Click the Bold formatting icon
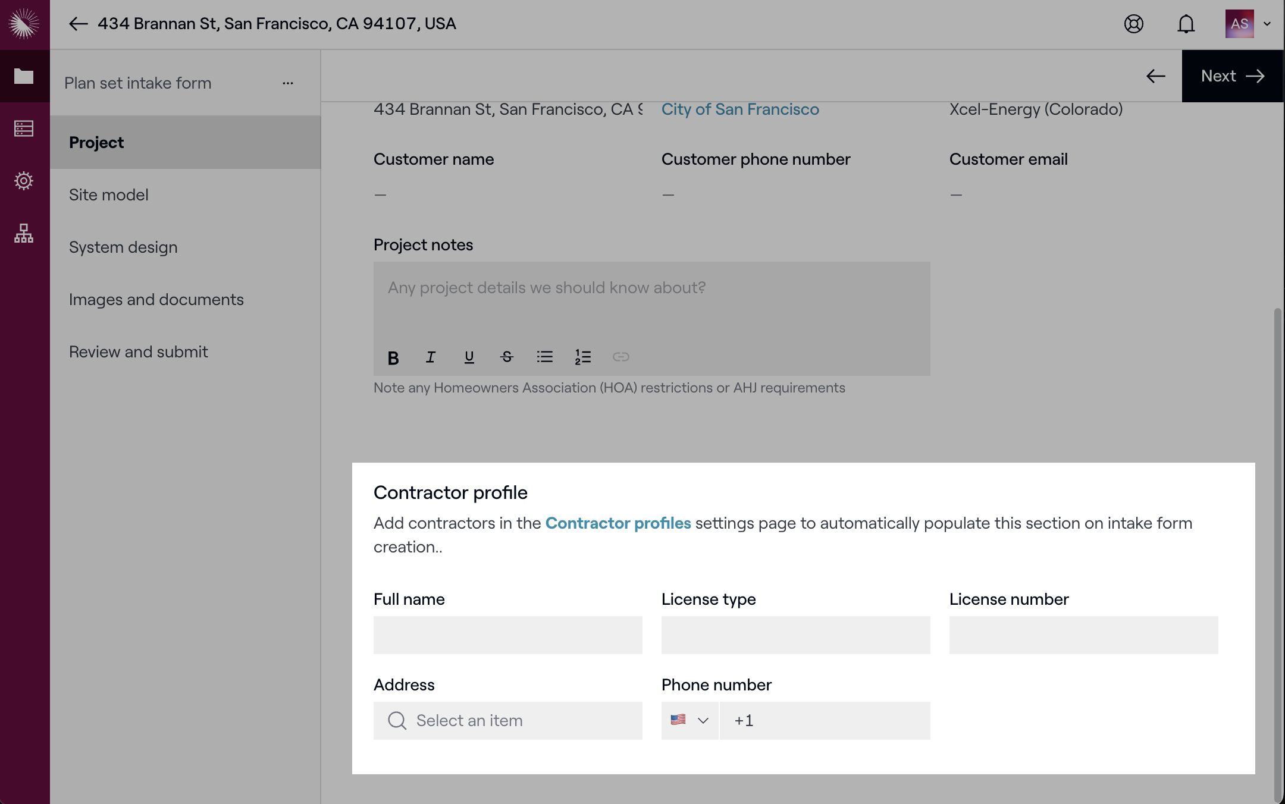 [x=393, y=357]
